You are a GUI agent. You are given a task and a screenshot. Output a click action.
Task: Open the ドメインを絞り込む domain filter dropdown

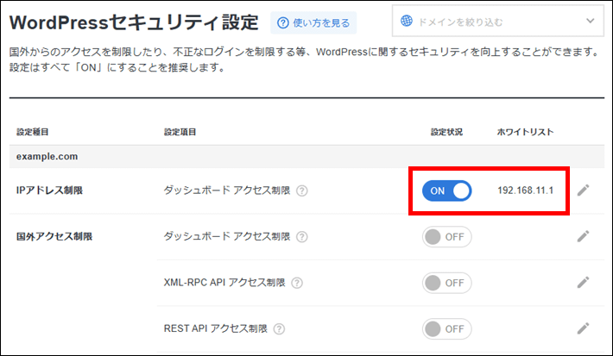click(497, 21)
